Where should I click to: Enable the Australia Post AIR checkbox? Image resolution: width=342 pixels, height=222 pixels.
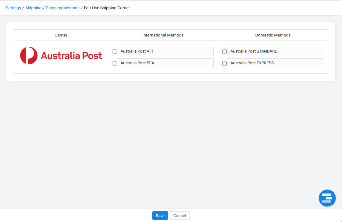[x=114, y=52]
